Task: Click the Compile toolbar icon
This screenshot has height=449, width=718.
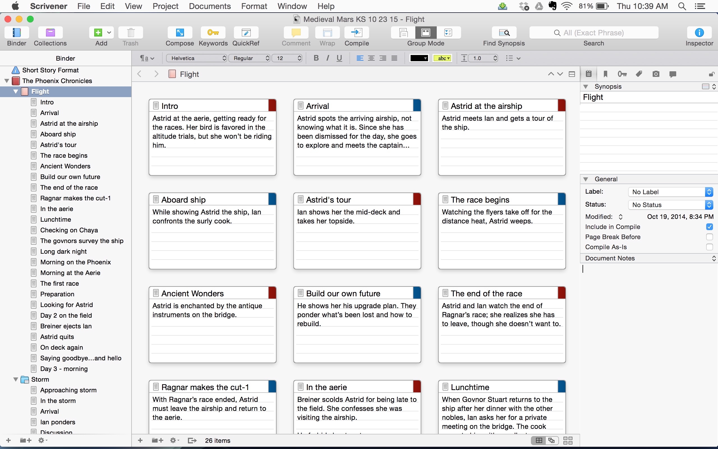Action: coord(356,33)
